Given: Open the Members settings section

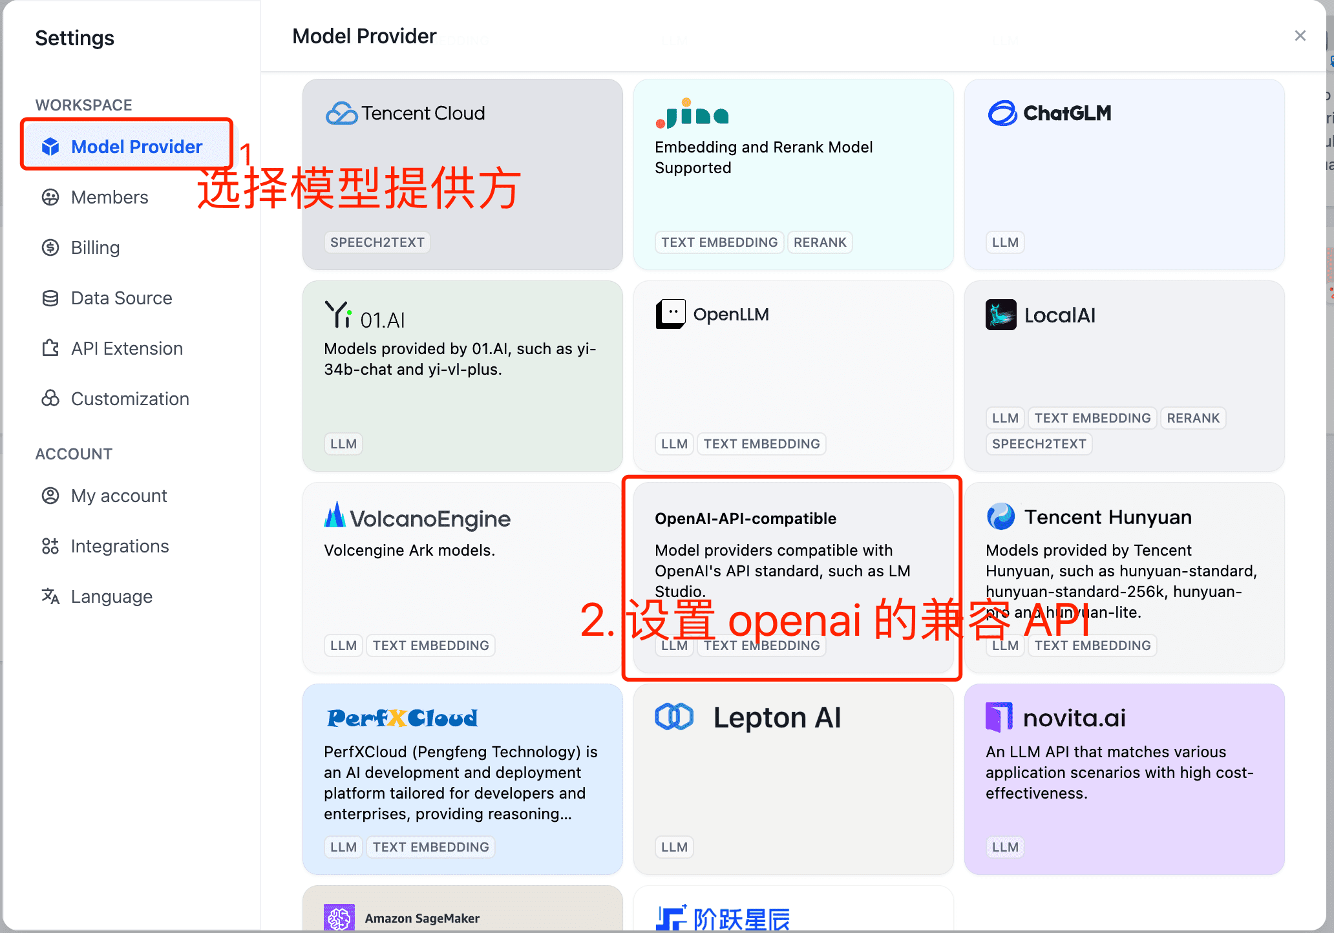Looking at the screenshot, I should pyautogui.click(x=110, y=197).
